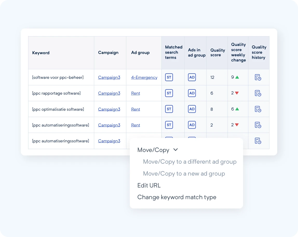This screenshot has height=237, width=298.
Task: Click the quality score history icon in the last row
Action: pos(259,141)
